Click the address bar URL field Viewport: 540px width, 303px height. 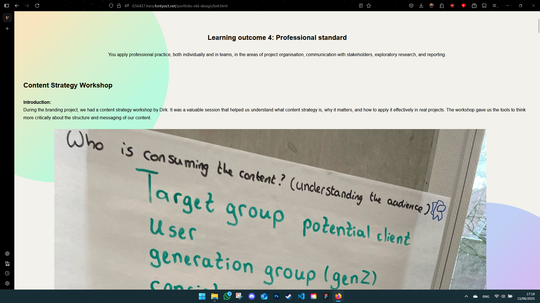pos(180,6)
